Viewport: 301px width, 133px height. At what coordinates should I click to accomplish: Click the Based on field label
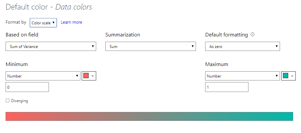(22, 35)
